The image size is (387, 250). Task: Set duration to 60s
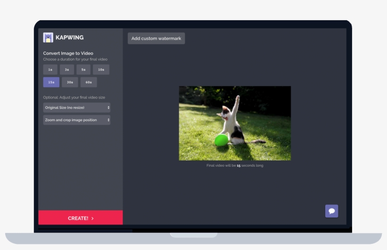89,82
